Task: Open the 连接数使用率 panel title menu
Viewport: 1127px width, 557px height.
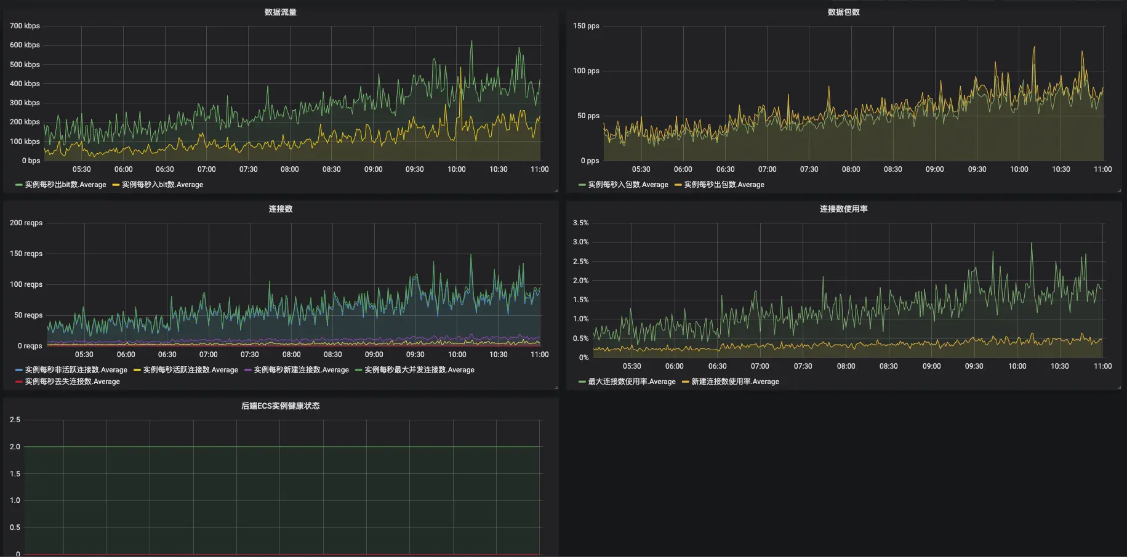Action: pos(843,209)
